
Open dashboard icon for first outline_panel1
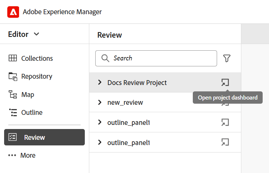click(225, 122)
